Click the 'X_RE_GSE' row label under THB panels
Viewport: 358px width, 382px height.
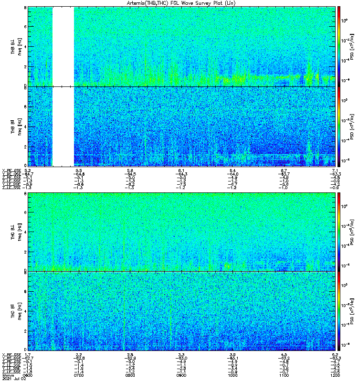click(11, 170)
